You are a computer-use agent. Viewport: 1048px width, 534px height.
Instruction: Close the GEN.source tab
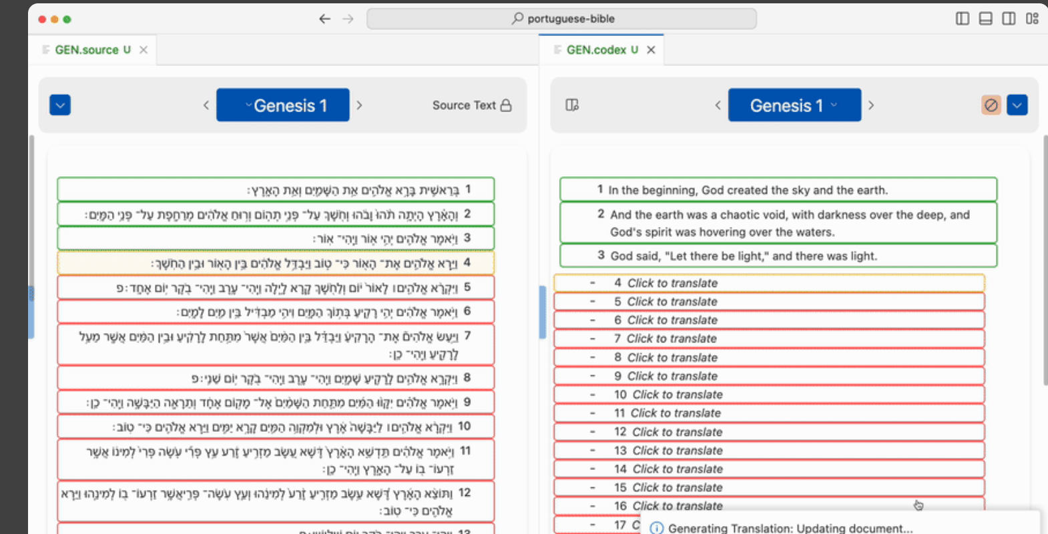point(144,50)
